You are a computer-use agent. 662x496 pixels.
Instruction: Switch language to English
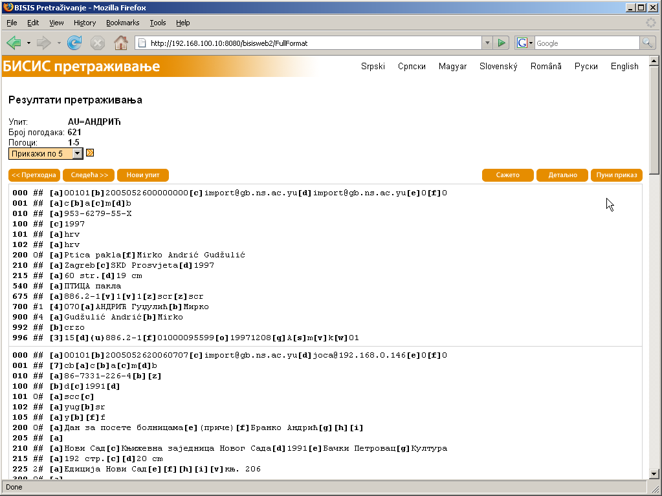(x=624, y=66)
